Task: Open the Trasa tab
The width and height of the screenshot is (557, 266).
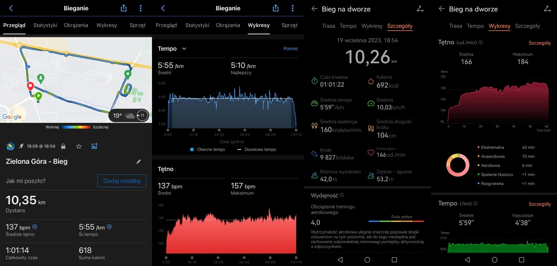Action: [328, 26]
